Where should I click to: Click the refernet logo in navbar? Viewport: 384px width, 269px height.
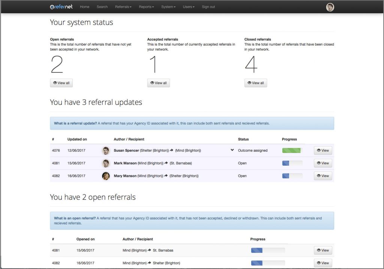pyautogui.click(x=62, y=7)
